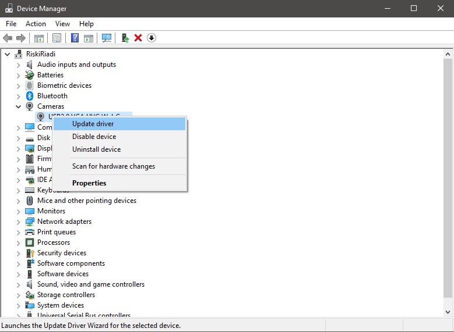Click the Cameras category icon
This screenshot has width=454, height=332.
(30, 106)
